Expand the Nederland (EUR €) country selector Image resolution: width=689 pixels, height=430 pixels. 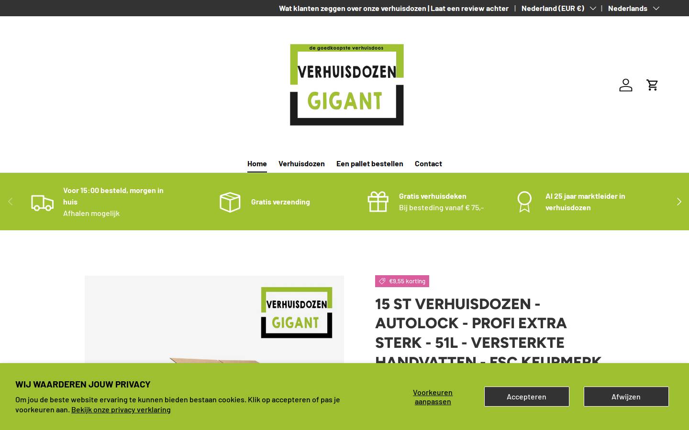pos(558,8)
